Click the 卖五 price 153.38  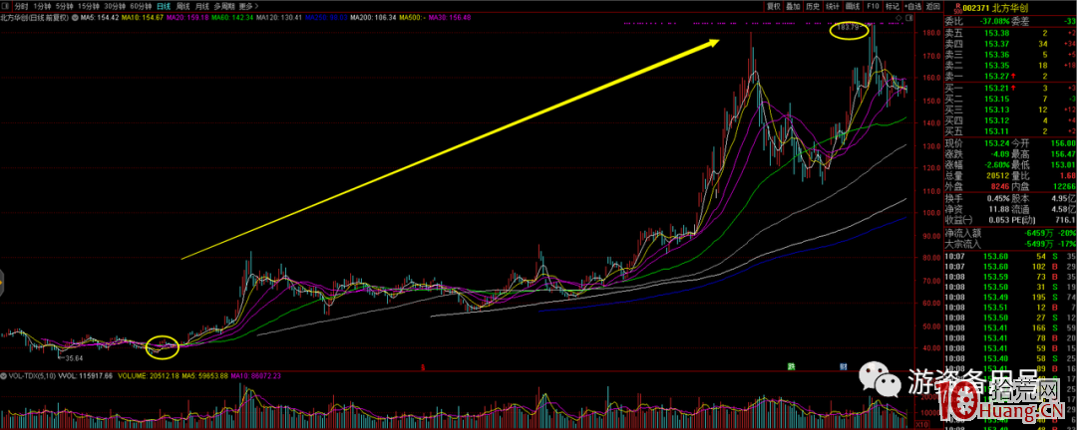pos(996,32)
